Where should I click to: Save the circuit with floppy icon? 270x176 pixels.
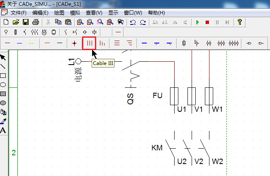(26, 22)
